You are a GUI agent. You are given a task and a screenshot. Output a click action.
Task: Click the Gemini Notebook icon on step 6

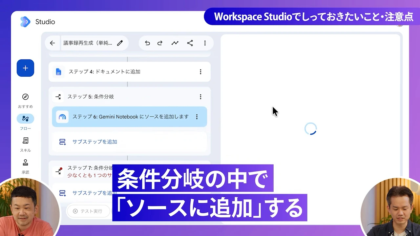[x=62, y=117]
